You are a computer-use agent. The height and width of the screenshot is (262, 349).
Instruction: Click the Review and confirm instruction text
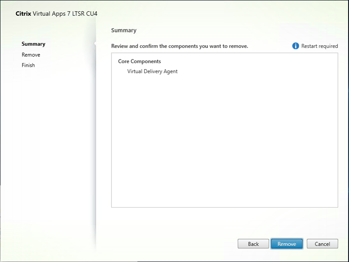[x=180, y=46]
